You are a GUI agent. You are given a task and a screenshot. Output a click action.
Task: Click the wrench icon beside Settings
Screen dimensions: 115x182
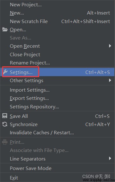(x=5, y=72)
